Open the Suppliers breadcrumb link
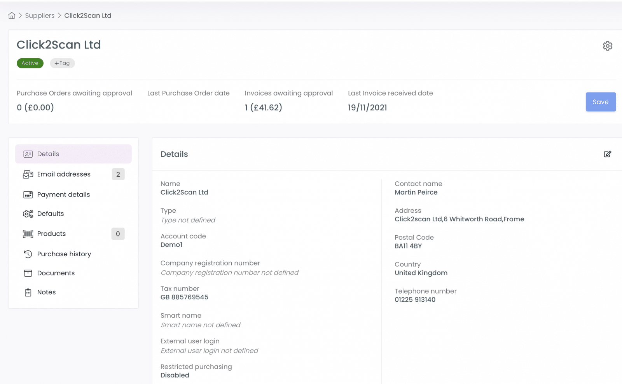This screenshot has width=622, height=384. (x=40, y=16)
